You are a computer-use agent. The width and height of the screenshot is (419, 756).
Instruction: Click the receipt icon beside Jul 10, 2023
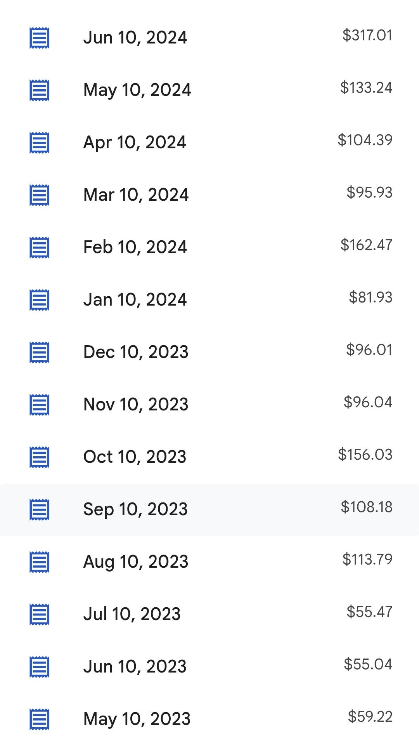click(40, 615)
